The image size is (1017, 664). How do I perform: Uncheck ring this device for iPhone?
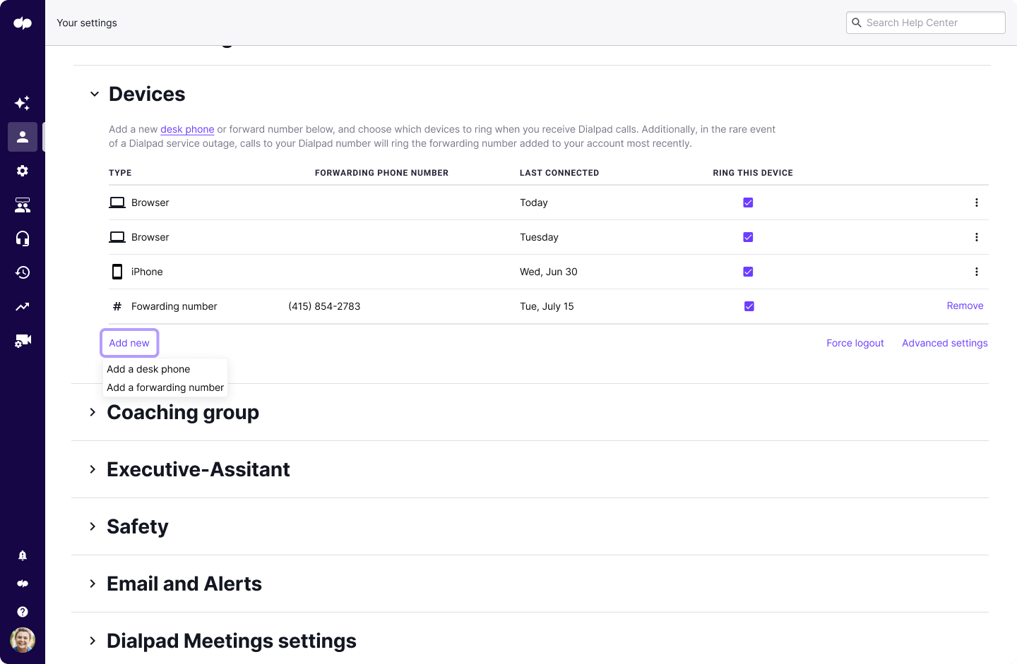pyautogui.click(x=749, y=272)
